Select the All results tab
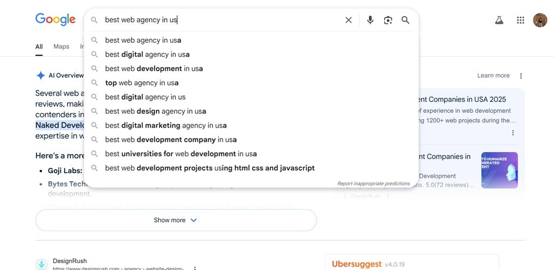Screen dimensions: 554x270 tap(39, 46)
